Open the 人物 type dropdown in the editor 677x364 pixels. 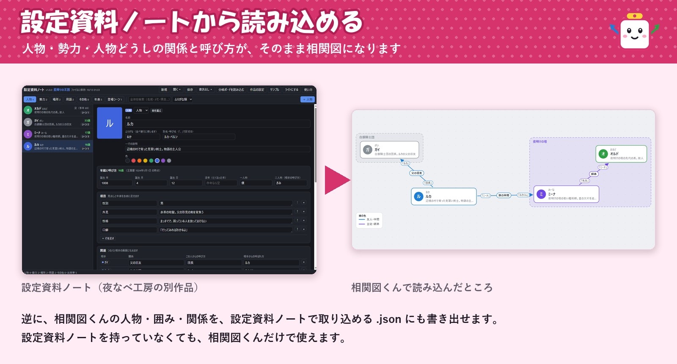142,110
